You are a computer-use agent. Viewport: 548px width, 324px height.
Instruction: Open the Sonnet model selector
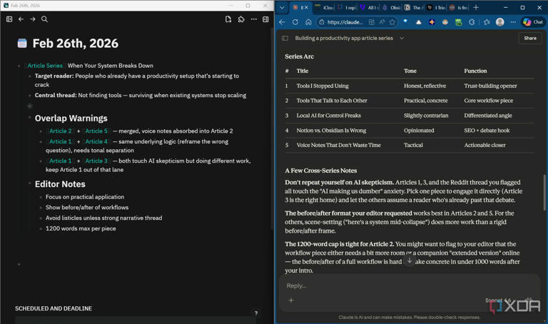pos(497,300)
